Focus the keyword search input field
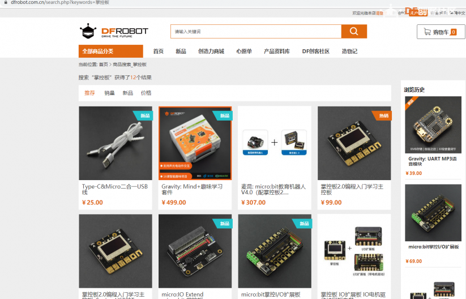Viewport: 466px width, 299px height. click(x=256, y=31)
